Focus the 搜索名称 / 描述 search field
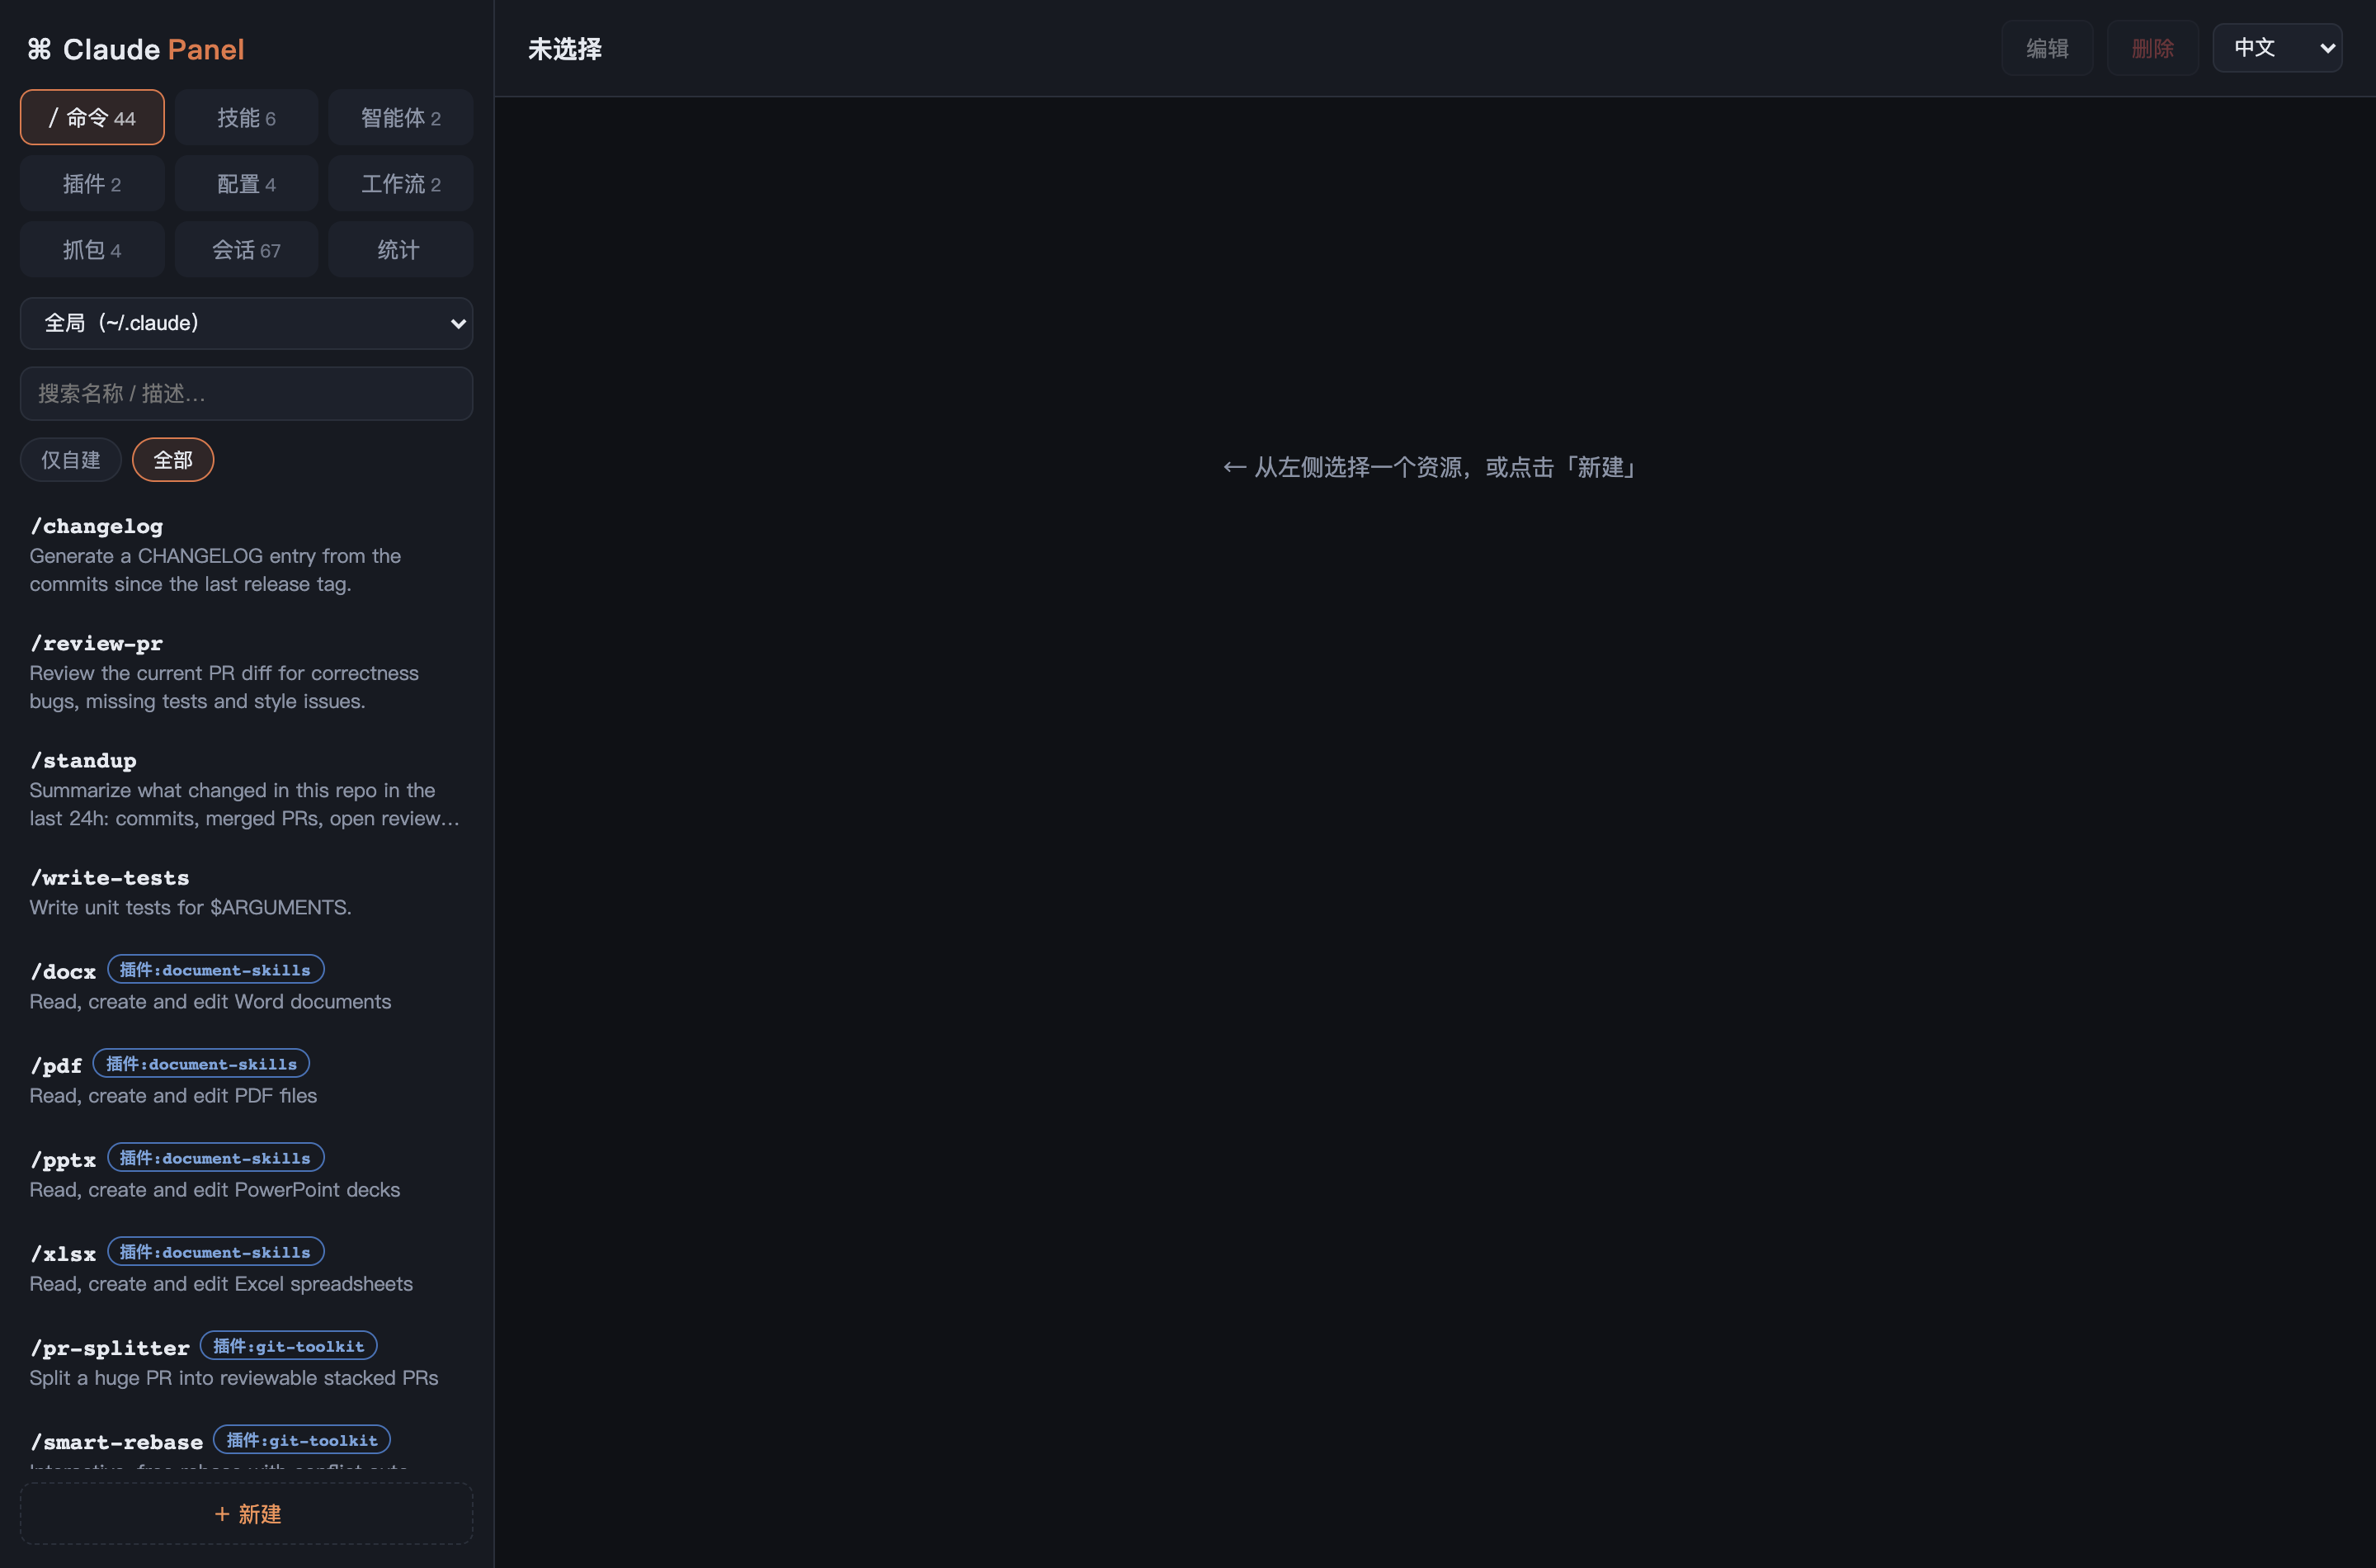Viewport: 2376px width, 1568px height. (246, 393)
